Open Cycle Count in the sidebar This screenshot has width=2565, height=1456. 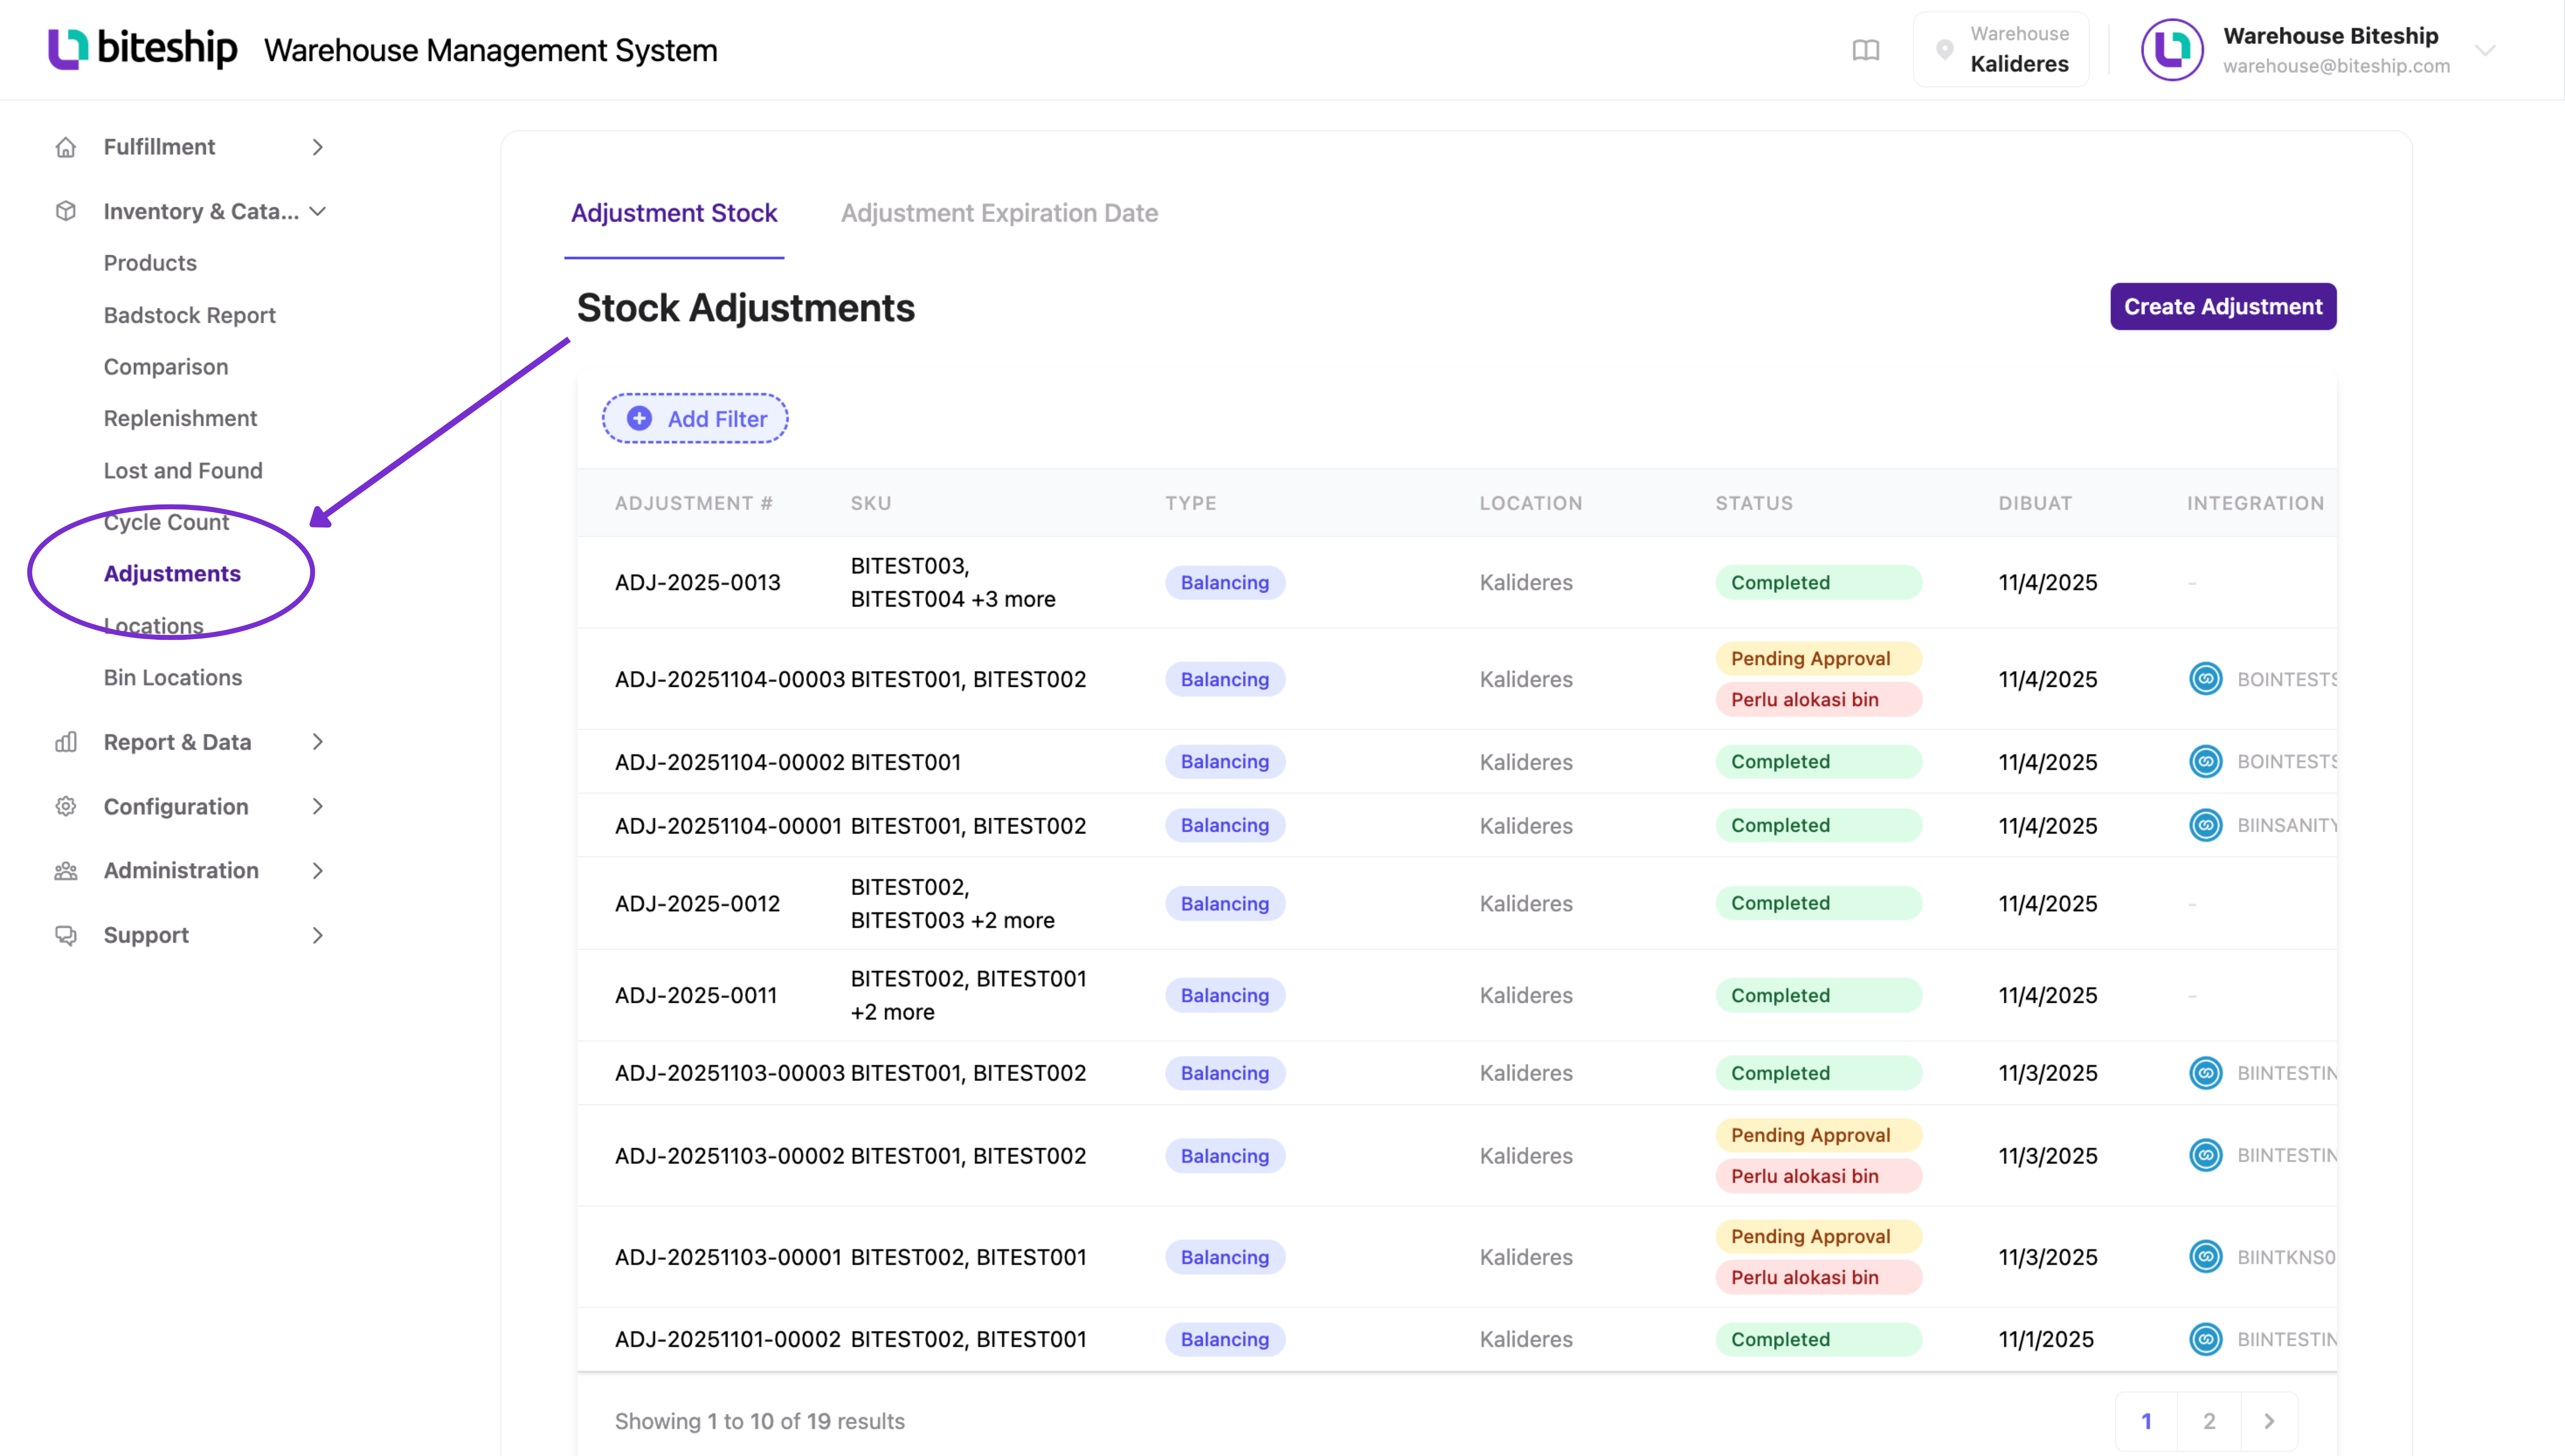(x=167, y=522)
